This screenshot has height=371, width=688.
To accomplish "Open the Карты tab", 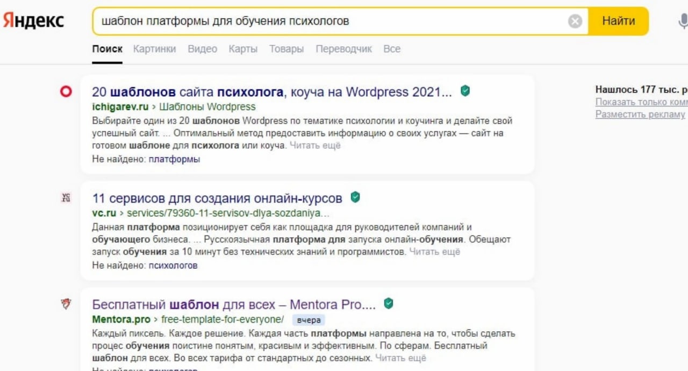I will (x=243, y=49).
